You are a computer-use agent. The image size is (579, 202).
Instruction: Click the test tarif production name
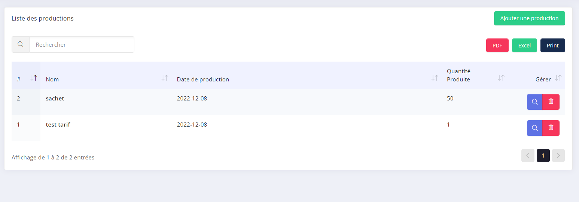[x=58, y=125]
